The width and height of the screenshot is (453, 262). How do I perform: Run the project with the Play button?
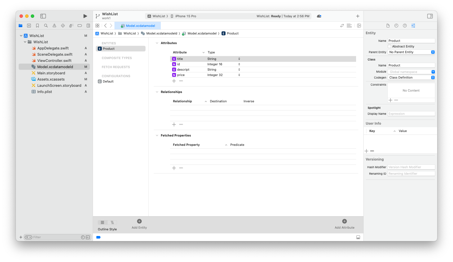pos(85,16)
